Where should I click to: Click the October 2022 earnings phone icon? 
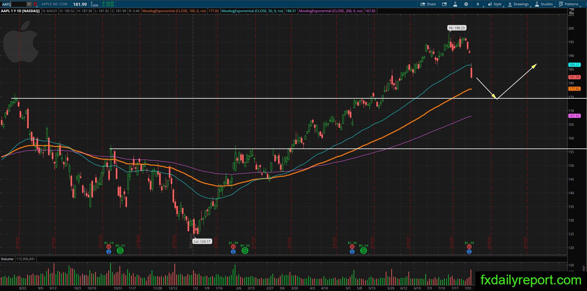(x=109, y=246)
